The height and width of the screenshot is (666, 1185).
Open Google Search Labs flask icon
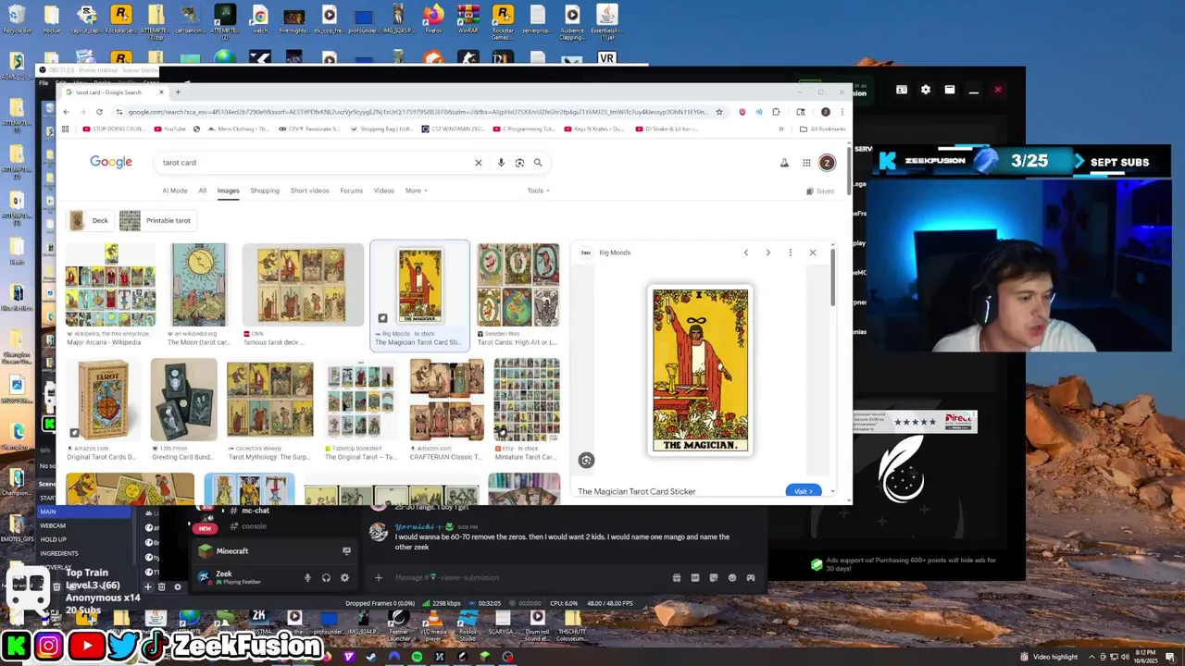click(x=784, y=163)
